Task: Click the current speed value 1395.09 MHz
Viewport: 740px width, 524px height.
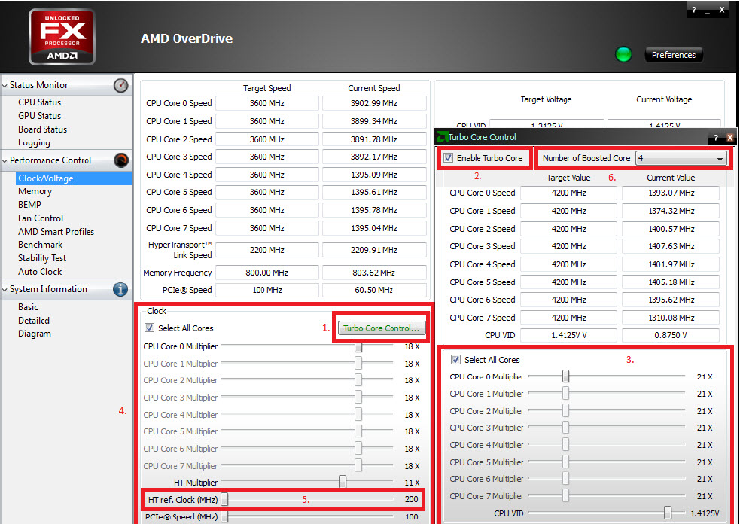Action: click(x=374, y=175)
